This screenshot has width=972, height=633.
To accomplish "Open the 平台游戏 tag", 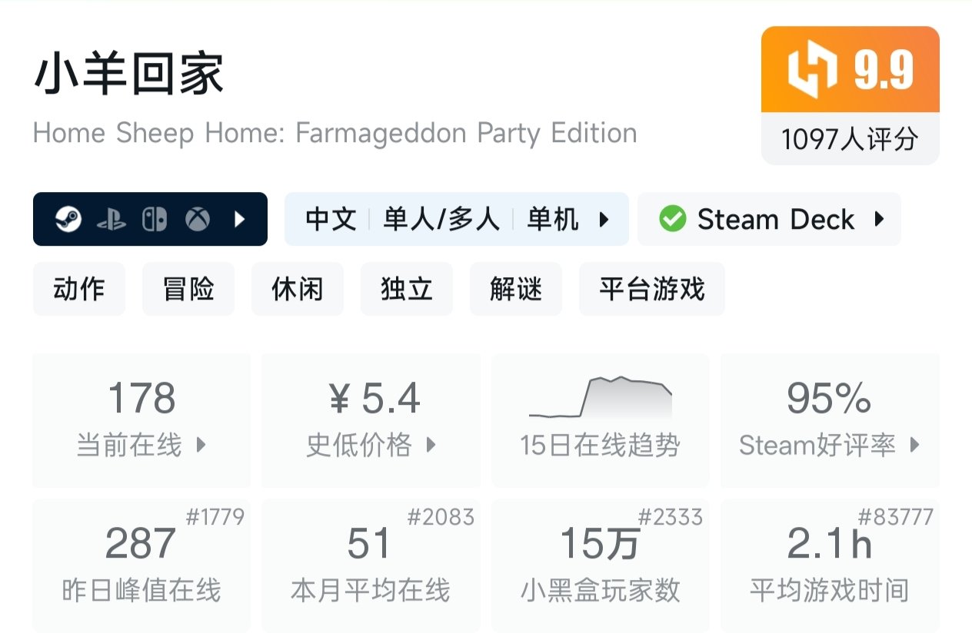I will pyautogui.click(x=651, y=290).
